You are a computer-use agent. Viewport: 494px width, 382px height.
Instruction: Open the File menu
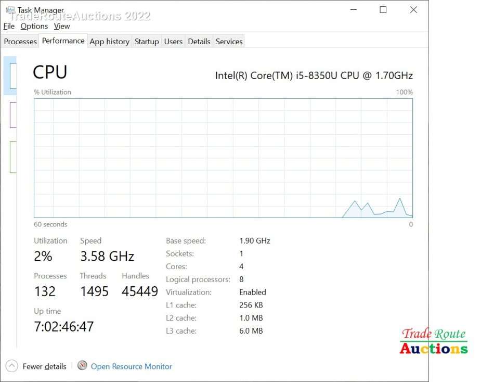(9, 26)
